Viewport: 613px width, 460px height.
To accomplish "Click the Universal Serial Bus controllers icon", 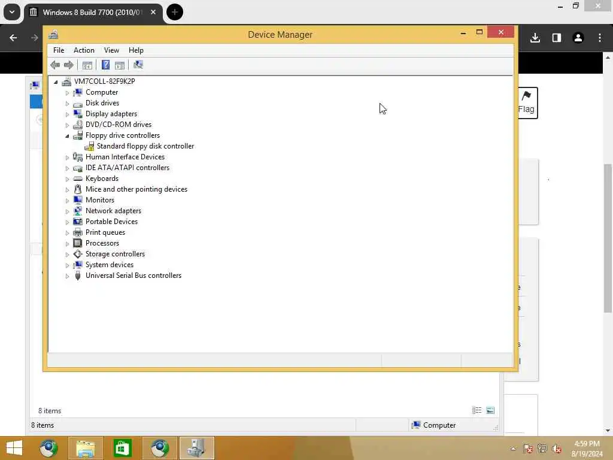I will click(78, 276).
